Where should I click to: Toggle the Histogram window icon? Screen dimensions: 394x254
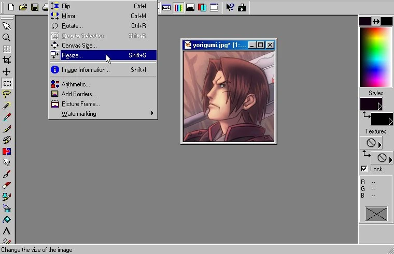[190, 8]
